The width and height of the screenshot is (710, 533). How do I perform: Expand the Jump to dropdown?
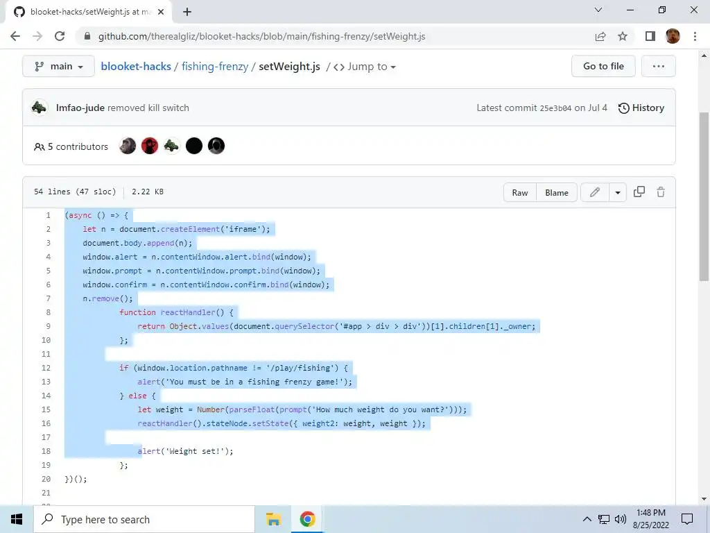[x=365, y=67]
